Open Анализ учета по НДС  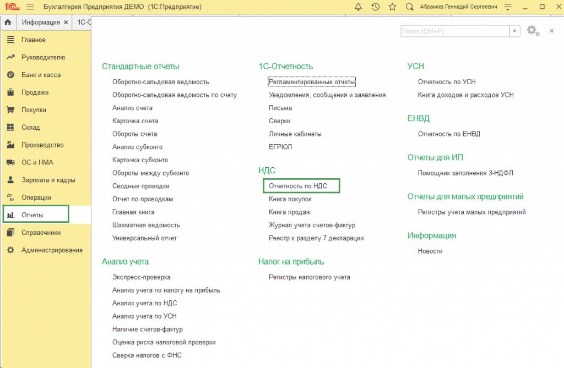click(145, 303)
